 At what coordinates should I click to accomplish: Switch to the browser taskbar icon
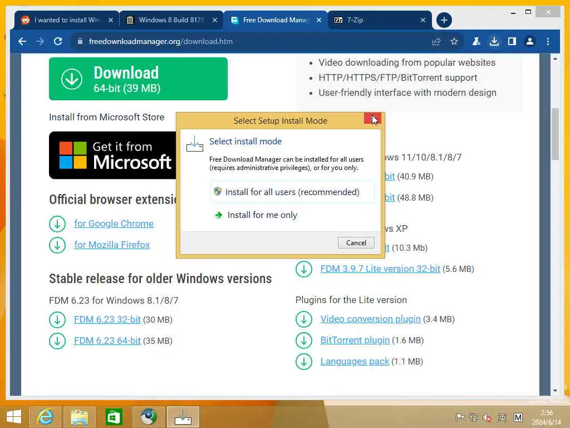click(148, 417)
